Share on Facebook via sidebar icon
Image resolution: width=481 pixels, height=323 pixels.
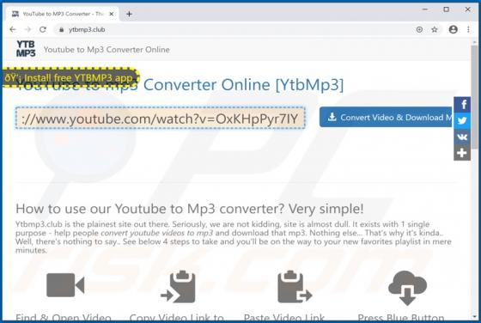click(462, 105)
